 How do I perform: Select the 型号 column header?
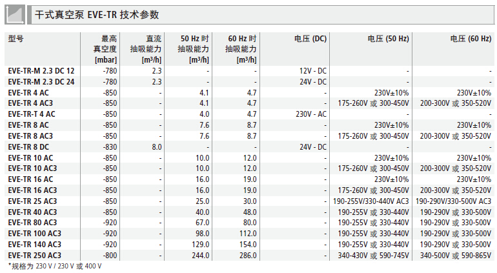16,39
